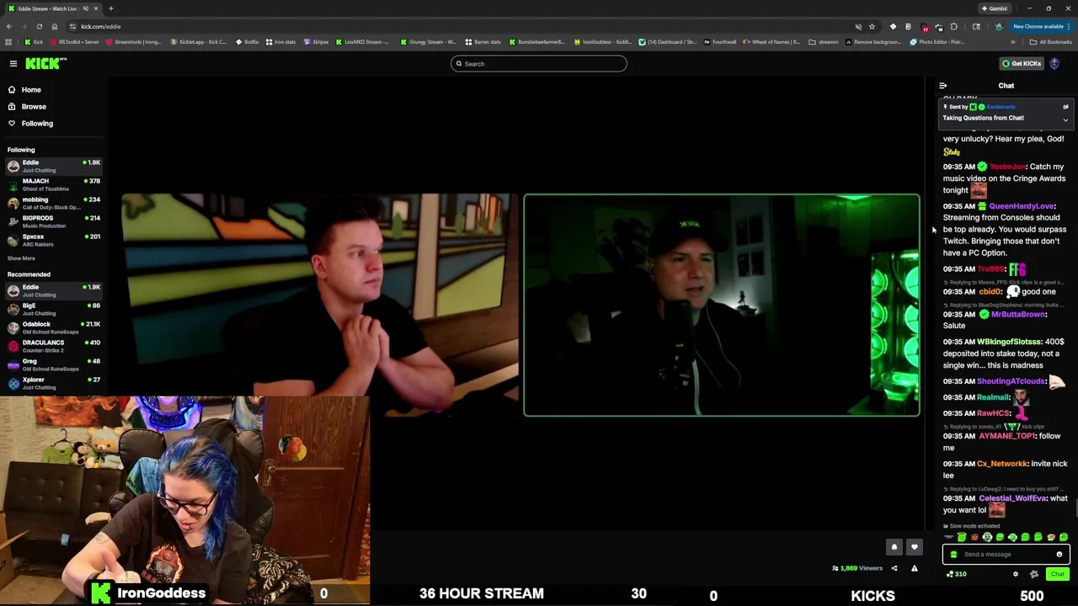Open Spxcsx channel in Following list
The image size is (1078, 606).
point(54,240)
